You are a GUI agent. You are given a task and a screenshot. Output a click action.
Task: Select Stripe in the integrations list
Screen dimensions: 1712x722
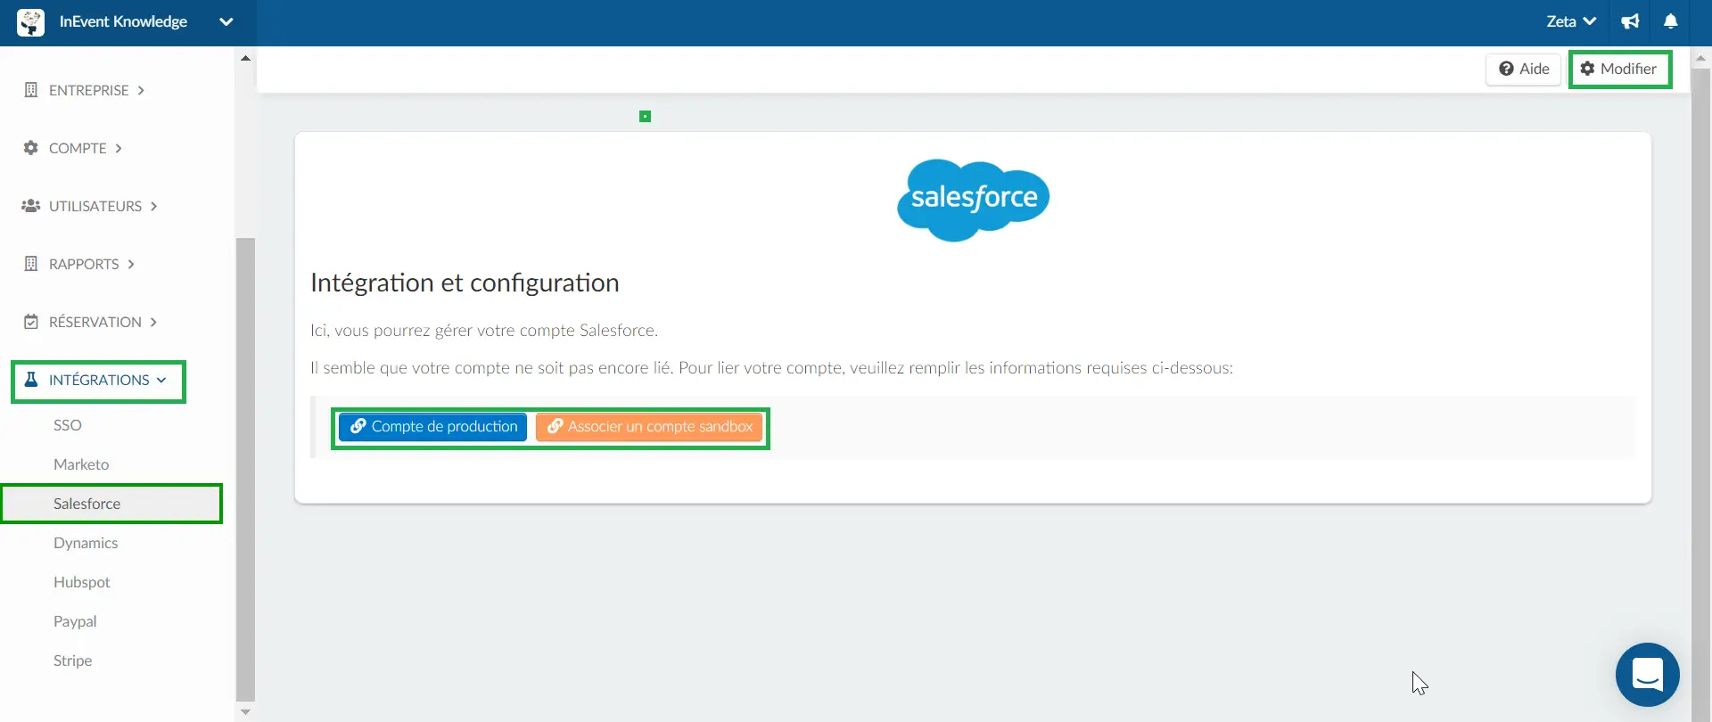[x=73, y=660]
